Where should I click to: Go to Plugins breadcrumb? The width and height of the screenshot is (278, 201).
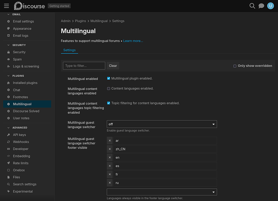(80, 21)
